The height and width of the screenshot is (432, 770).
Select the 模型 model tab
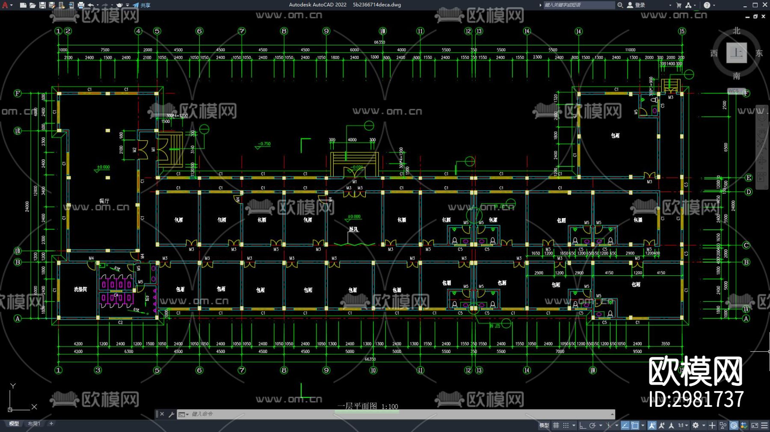[x=14, y=423]
